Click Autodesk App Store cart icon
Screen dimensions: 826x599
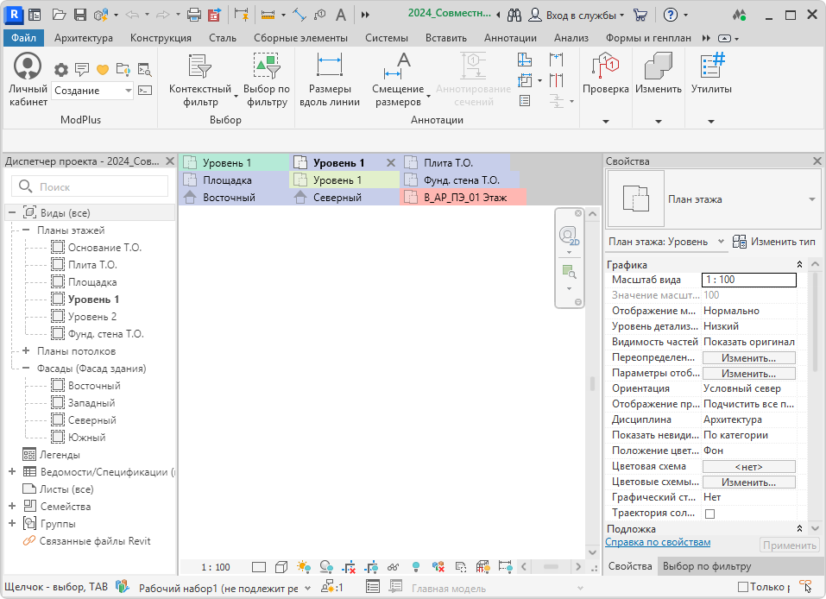click(x=640, y=15)
